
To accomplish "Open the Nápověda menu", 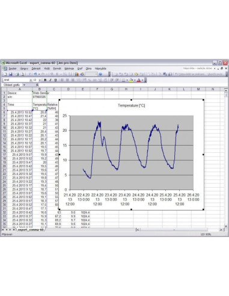I will 100,69.
